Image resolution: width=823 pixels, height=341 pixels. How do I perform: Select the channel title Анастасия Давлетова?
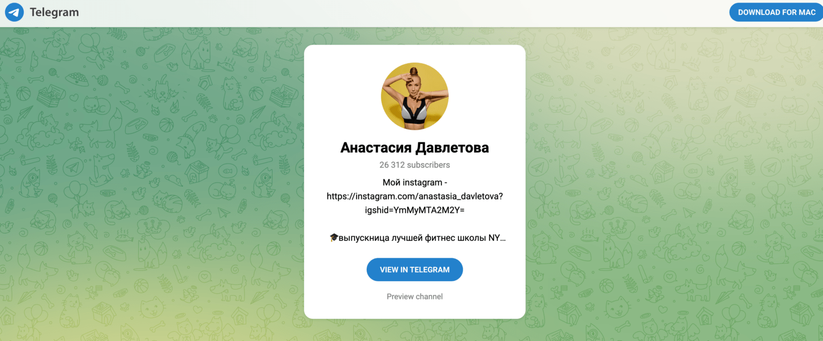pos(415,148)
